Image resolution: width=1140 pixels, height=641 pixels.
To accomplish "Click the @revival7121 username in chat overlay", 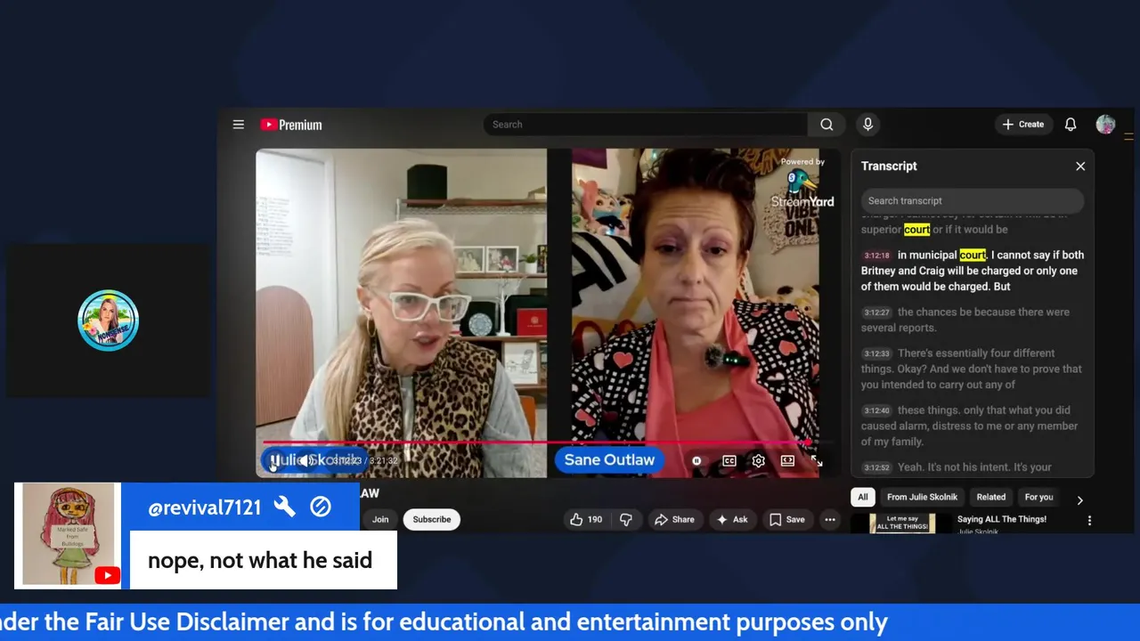I will pos(205,507).
